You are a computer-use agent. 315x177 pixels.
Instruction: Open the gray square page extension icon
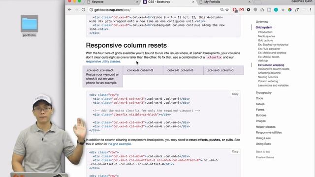(269, 10)
